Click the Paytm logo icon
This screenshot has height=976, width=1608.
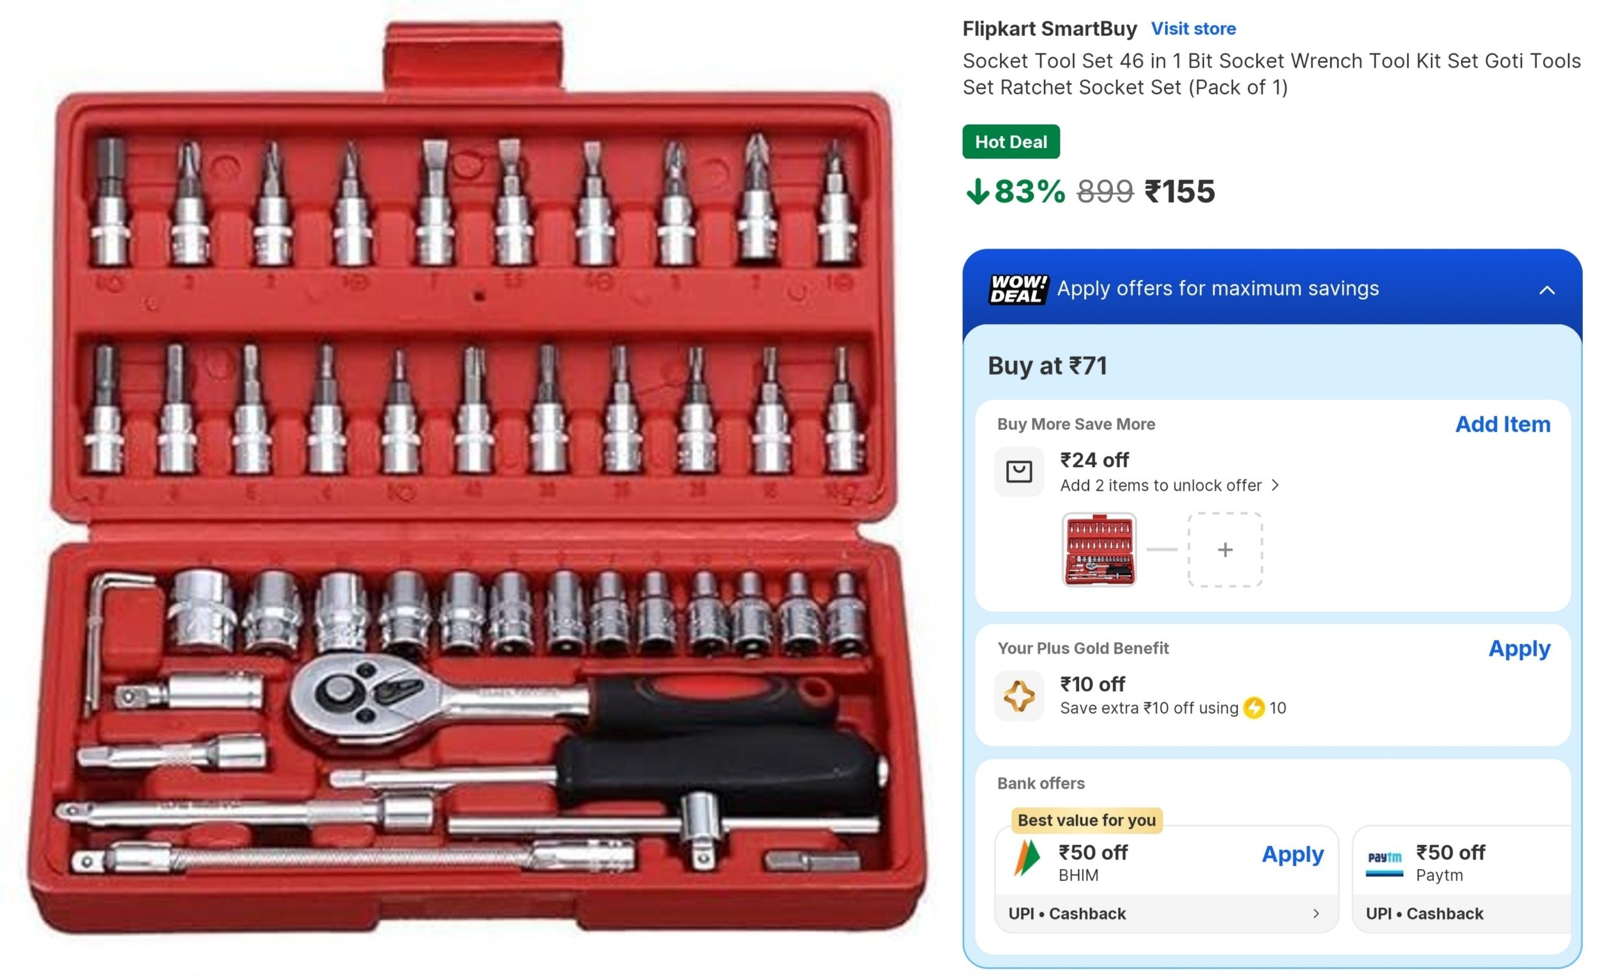[1384, 862]
